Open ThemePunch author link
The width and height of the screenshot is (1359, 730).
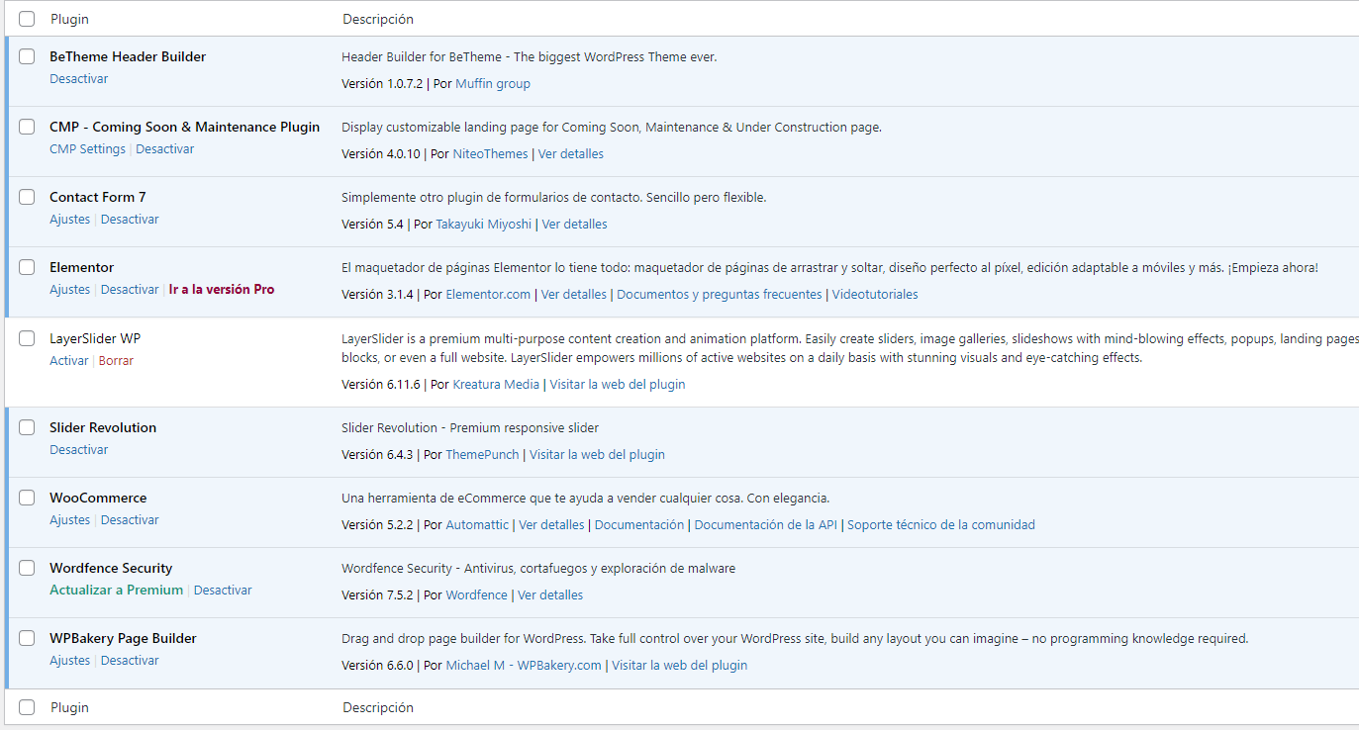[482, 455]
